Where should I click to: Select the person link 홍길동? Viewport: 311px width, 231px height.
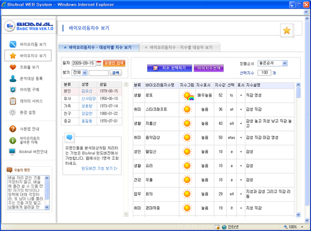87,121
